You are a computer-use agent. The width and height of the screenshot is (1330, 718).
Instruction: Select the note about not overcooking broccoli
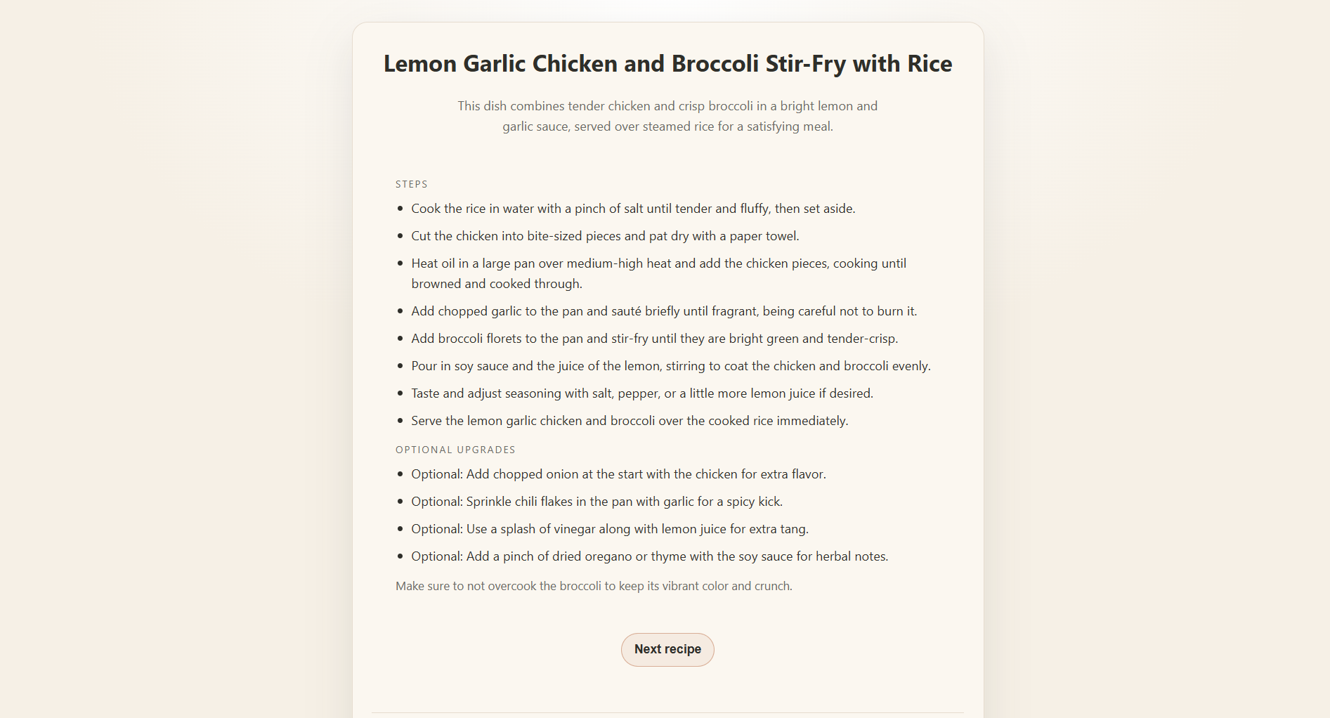pos(594,585)
